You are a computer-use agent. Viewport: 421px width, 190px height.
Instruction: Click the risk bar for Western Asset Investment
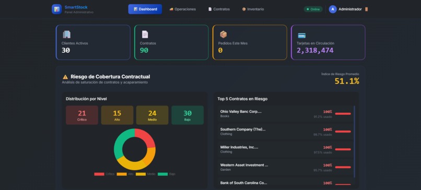tap(343, 167)
